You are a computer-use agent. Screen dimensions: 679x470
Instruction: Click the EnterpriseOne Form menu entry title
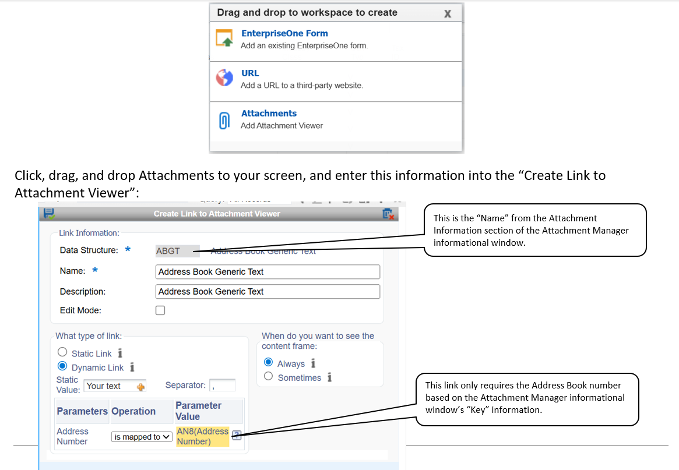pos(284,33)
